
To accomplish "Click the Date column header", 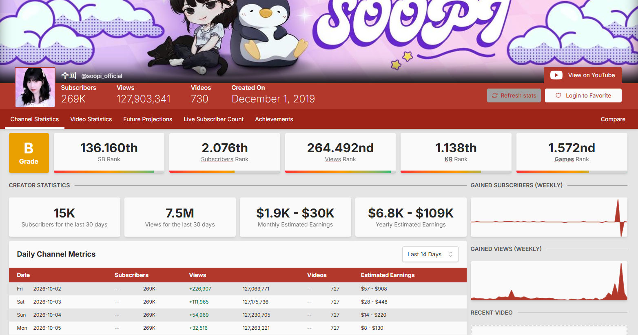I will point(23,275).
